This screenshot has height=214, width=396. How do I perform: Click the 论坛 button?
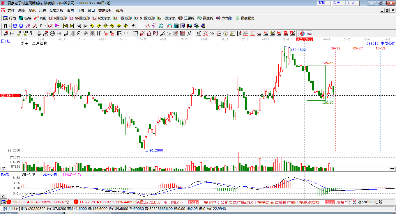click(x=338, y=3)
